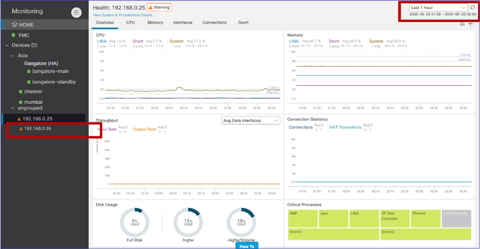The height and width of the screenshot is (249, 480).
Task: Toggle Output Rate series in Throughput
Action: 145,129
